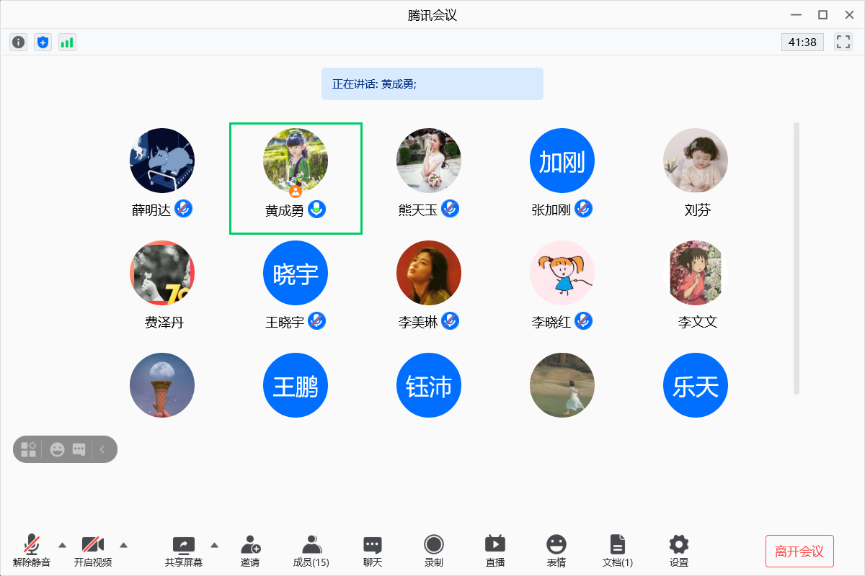Screen dimensions: 865x576
Task: Open Live streaming (直播)
Action: tap(495, 551)
